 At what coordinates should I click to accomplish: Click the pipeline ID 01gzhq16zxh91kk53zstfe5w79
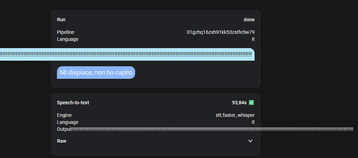tap(223, 32)
